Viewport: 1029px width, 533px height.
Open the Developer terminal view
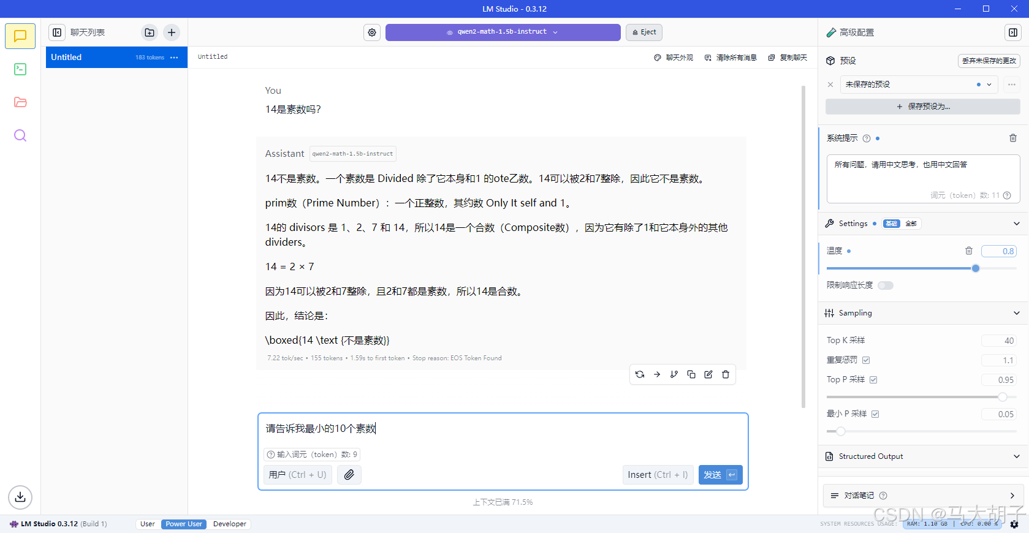point(20,69)
